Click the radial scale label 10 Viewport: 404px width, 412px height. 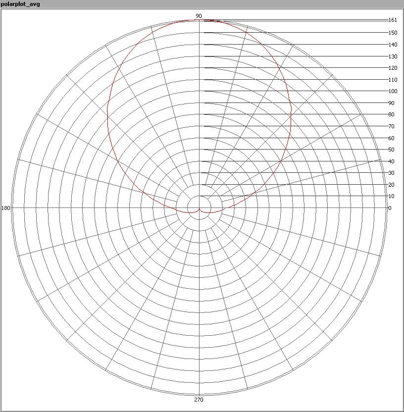(391, 196)
